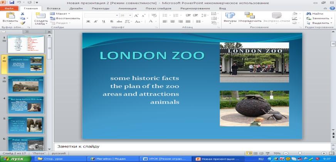336x162 pixels.
Task: Open the font color (A) picker
Action: tap(152, 21)
